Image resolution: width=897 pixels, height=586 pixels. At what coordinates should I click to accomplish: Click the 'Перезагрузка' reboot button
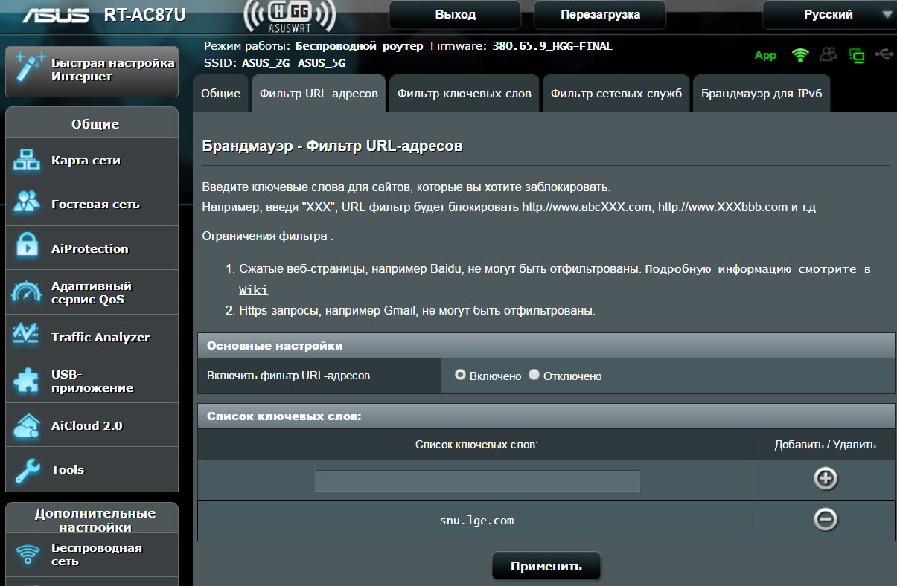(600, 15)
